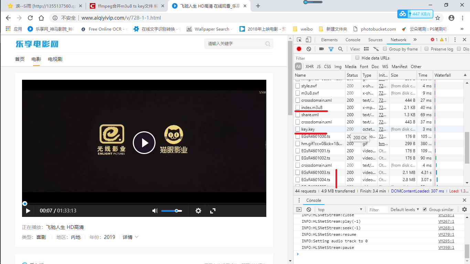Check the Hide data URLs option
The image size is (470, 264).
(357, 58)
